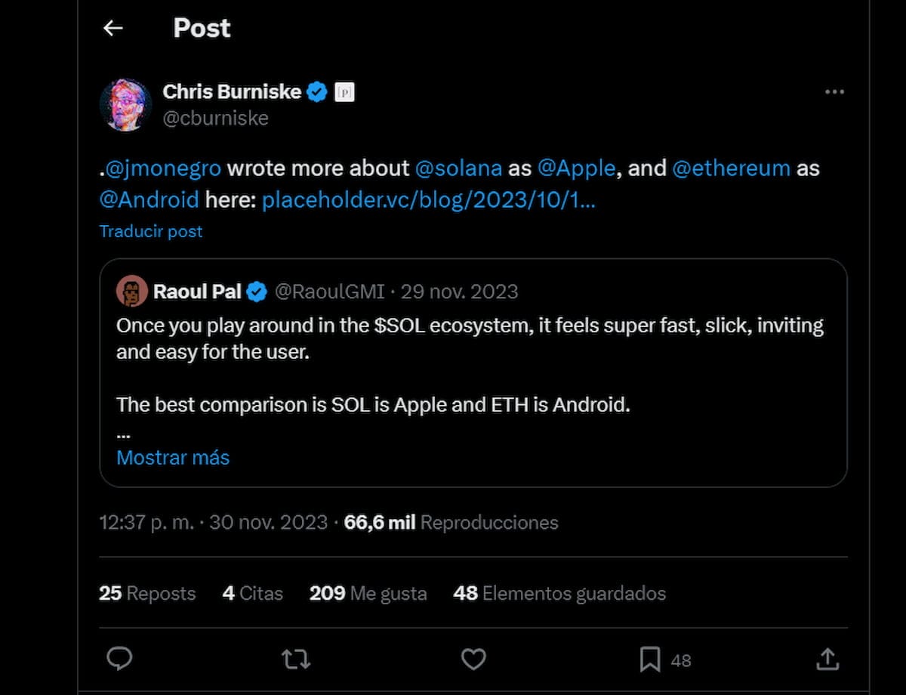Open the placeholder.vc blog link

(428, 200)
